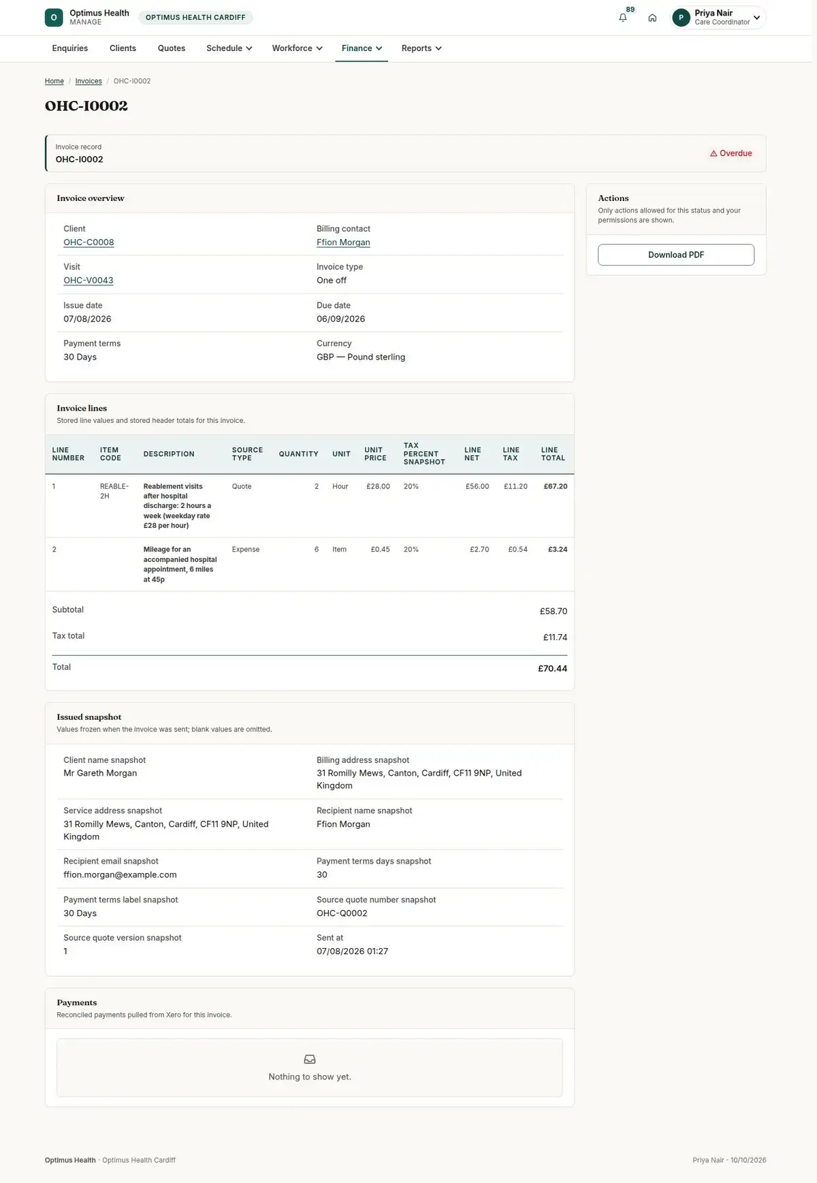The width and height of the screenshot is (817, 1183).
Task: Click source quote number OHC-Q0002
Action: 342,913
